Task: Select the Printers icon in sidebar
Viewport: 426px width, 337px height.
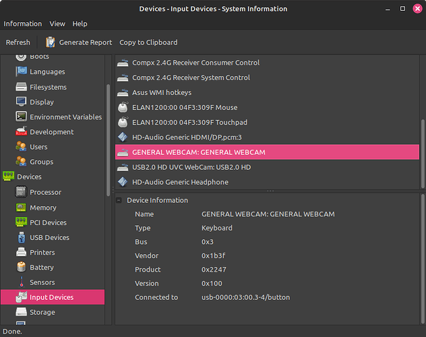Action: click(21, 252)
